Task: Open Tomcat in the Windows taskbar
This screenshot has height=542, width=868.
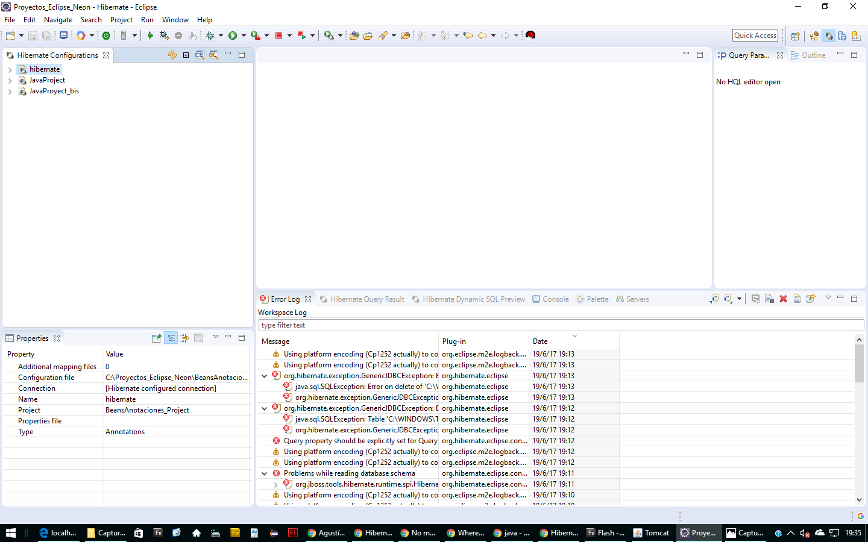Action: [x=651, y=532]
